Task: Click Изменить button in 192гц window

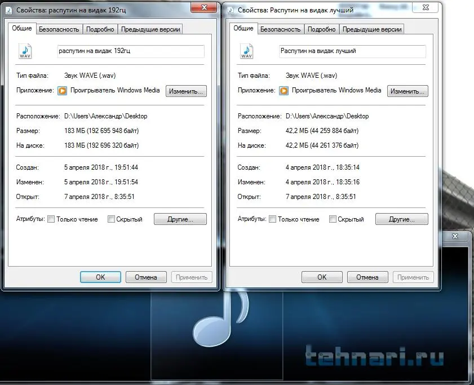Action: (186, 91)
